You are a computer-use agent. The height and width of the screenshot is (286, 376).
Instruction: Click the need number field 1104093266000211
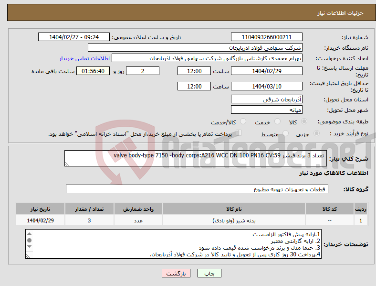[266, 37]
